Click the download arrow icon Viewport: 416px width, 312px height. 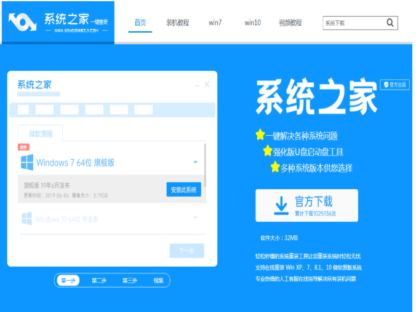pos(281,206)
